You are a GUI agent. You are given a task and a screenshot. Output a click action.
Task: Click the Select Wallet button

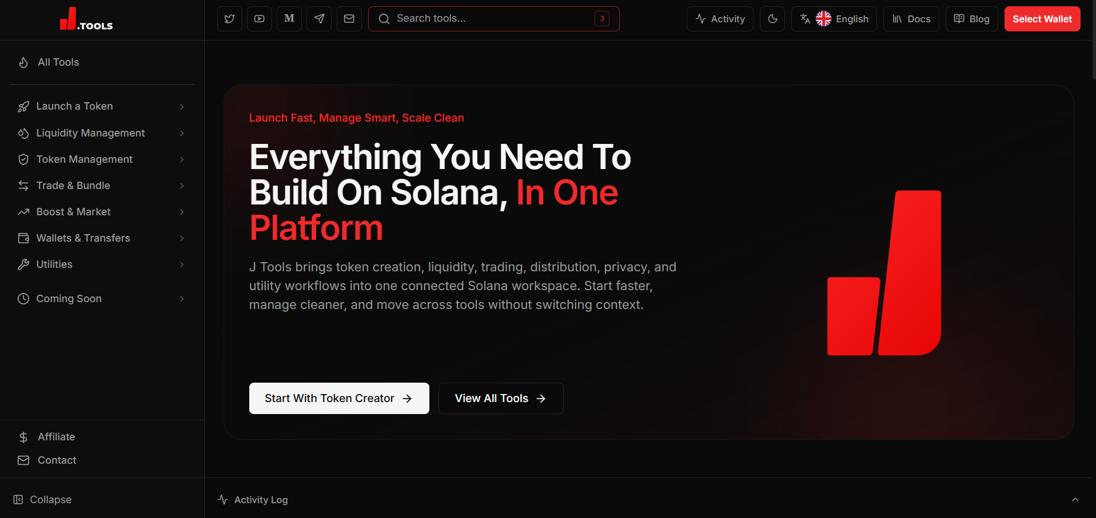[1042, 19]
